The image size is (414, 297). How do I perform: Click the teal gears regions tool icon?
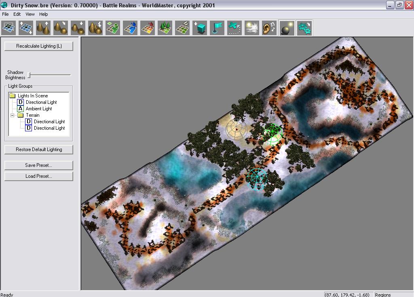[304, 28]
